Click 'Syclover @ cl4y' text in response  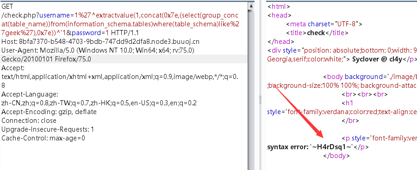(x=378, y=59)
